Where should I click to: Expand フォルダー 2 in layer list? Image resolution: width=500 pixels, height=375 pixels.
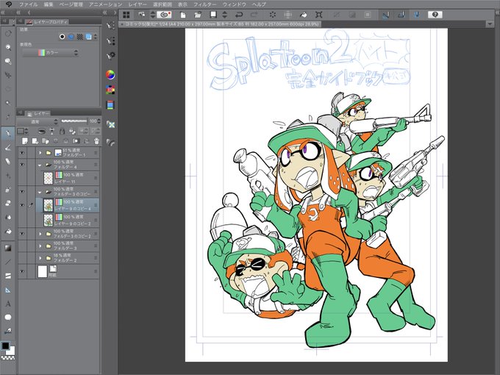40,258
